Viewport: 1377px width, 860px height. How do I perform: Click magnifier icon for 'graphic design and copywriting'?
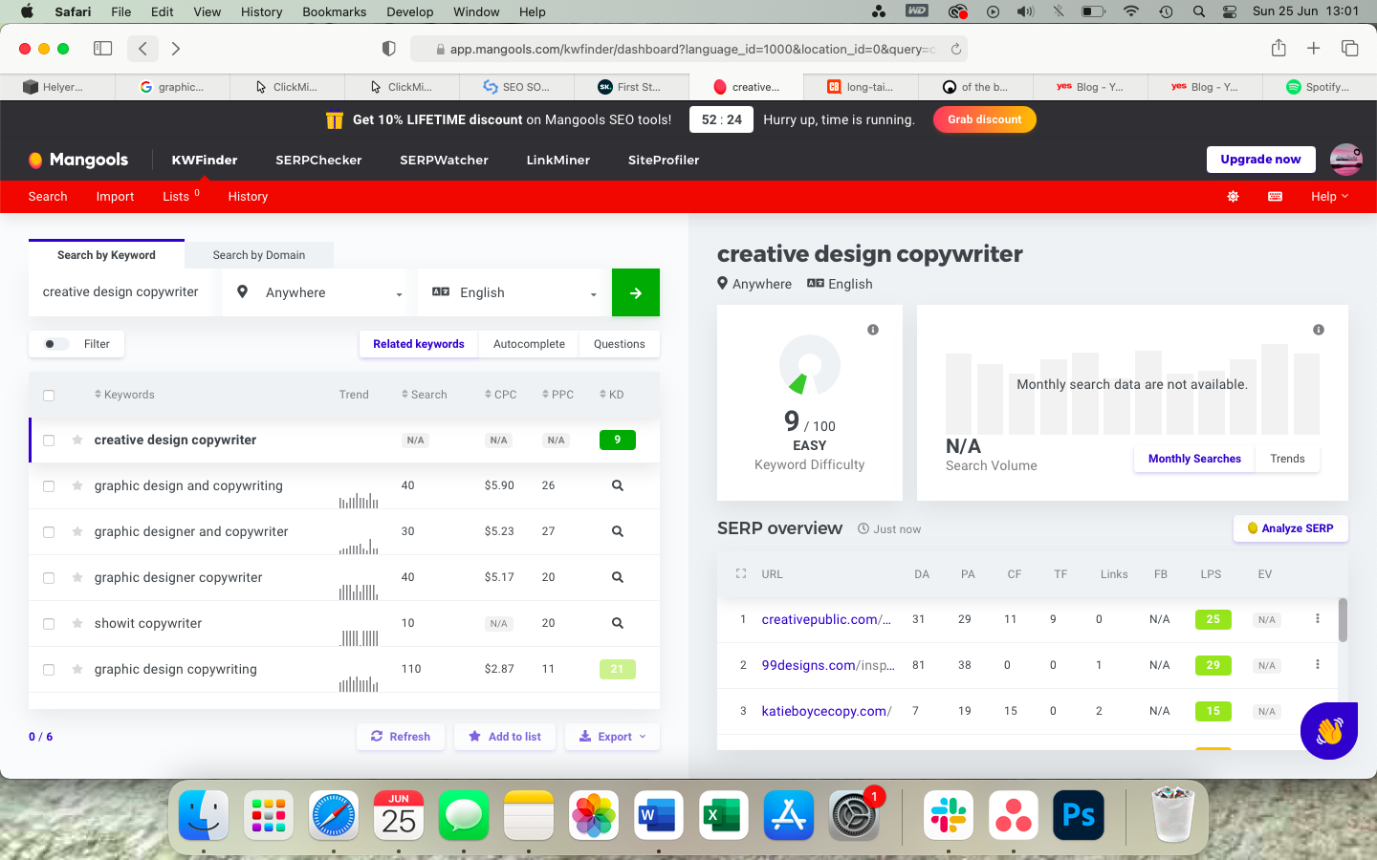click(x=618, y=485)
